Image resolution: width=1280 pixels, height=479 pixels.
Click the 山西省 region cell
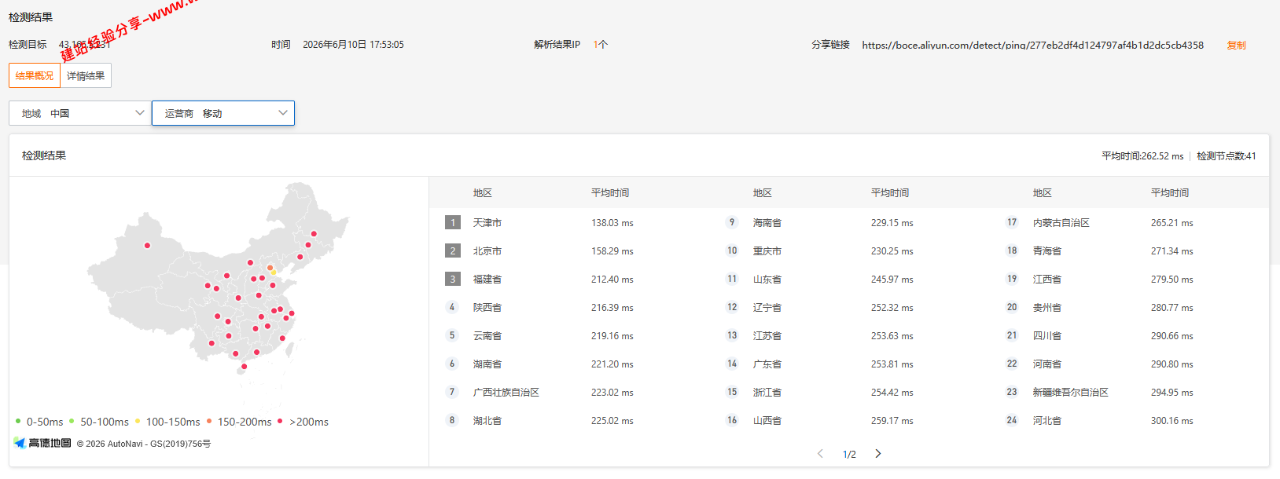[x=767, y=421]
